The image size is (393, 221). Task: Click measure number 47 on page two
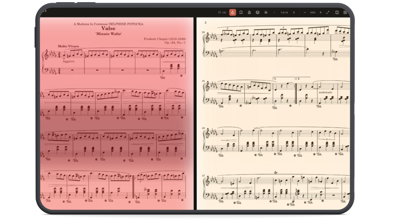[x=203, y=176]
